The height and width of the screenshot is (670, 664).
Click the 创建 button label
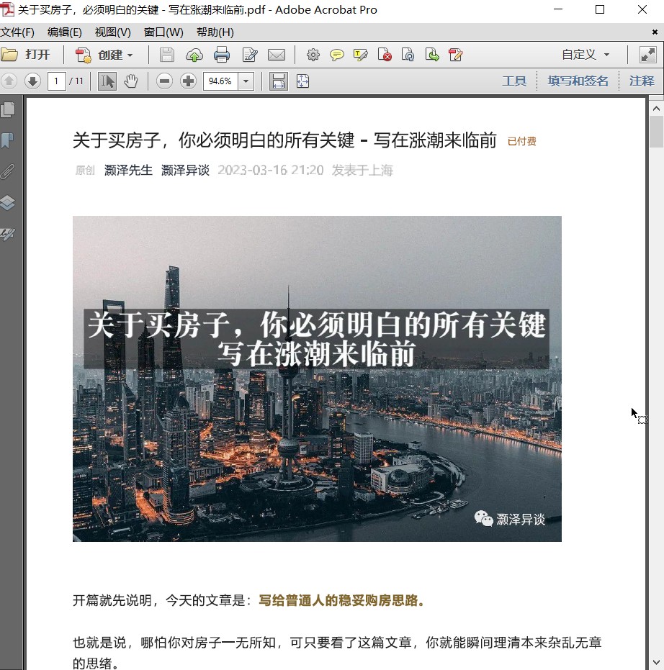[110, 55]
